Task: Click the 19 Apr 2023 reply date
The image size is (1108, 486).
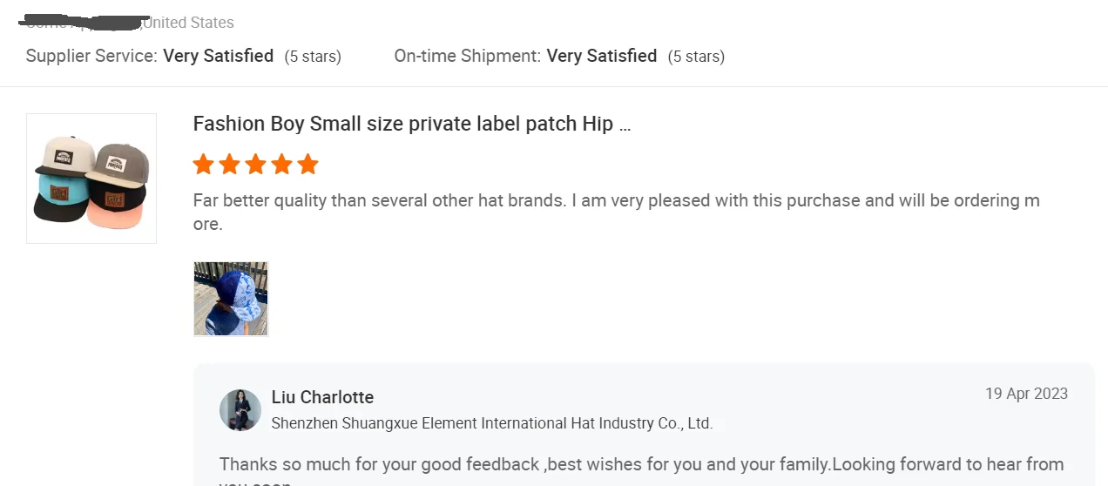Action: (1026, 394)
